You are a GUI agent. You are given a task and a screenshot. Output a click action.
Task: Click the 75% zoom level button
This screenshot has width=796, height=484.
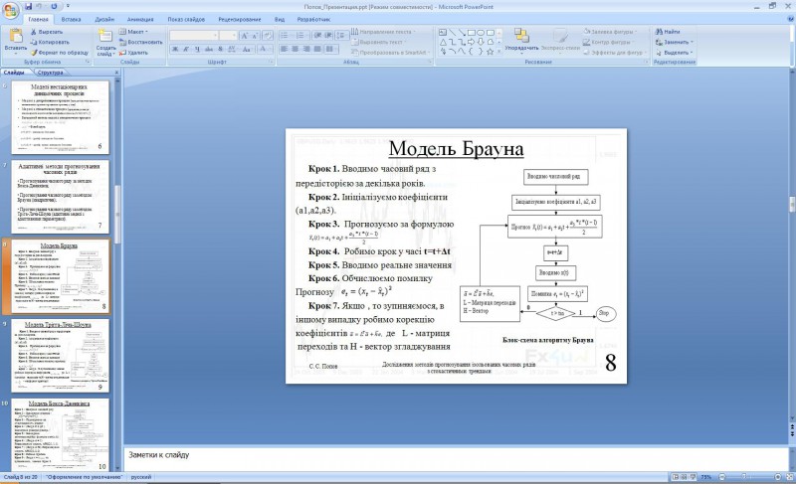click(x=706, y=477)
